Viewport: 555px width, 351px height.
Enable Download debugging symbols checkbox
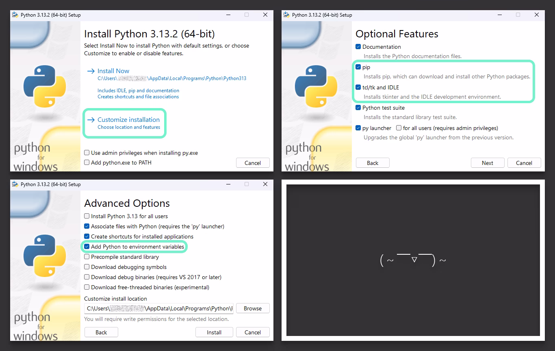click(x=87, y=267)
